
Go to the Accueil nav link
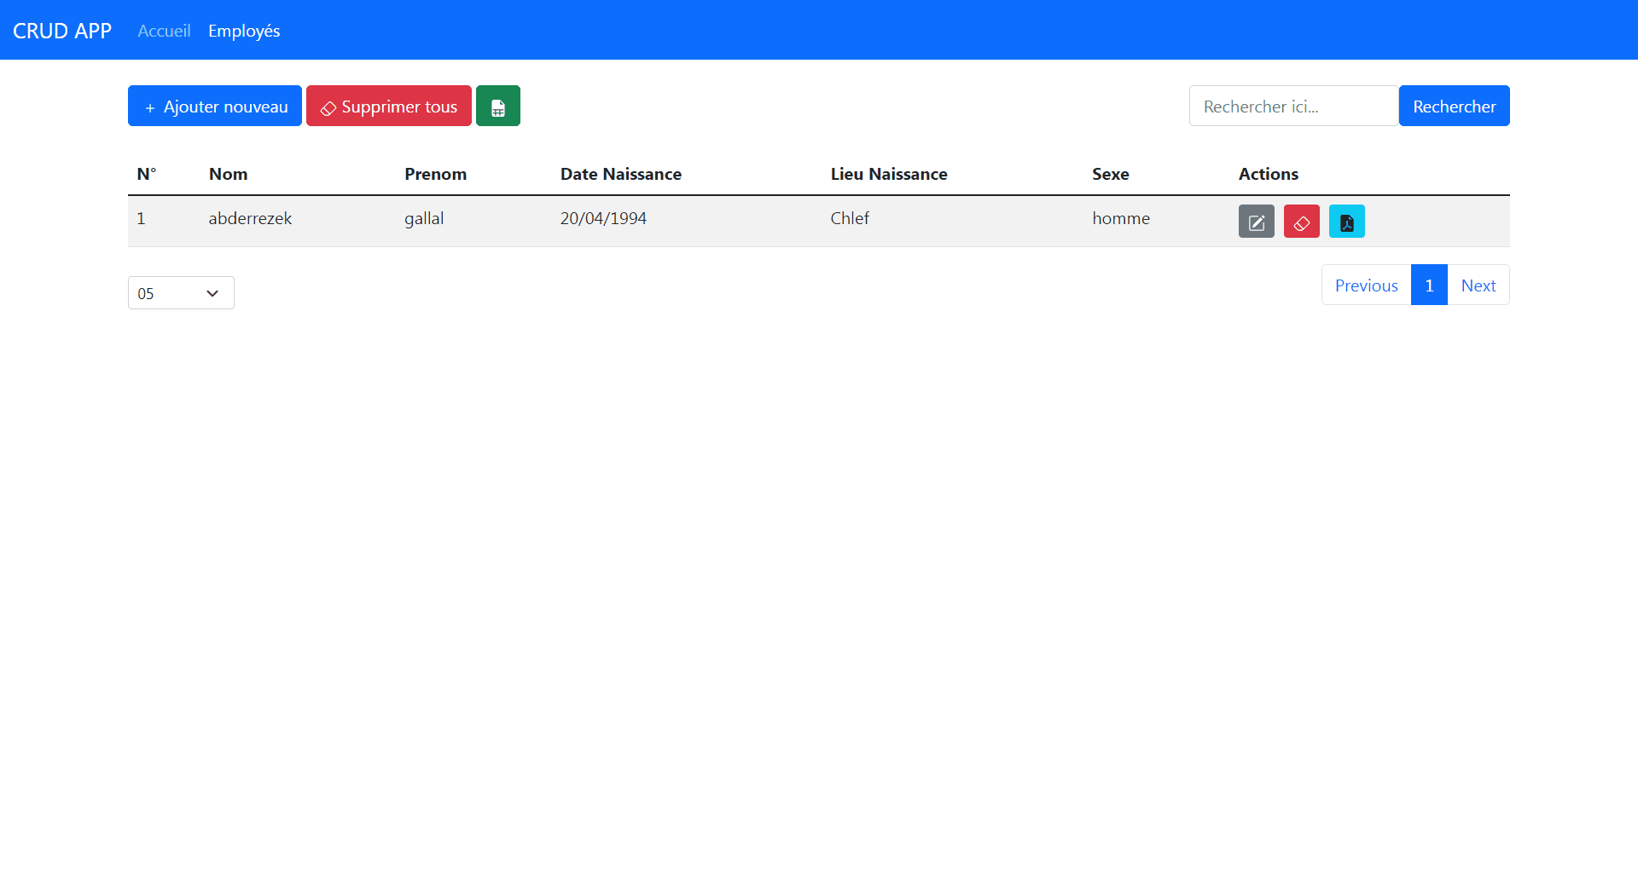pos(164,31)
